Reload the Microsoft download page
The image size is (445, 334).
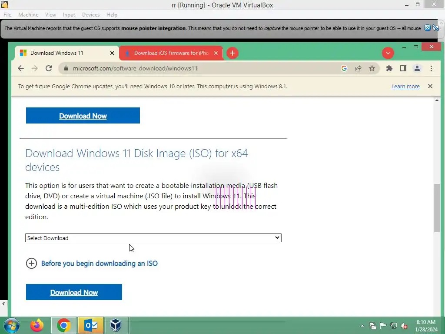49,68
